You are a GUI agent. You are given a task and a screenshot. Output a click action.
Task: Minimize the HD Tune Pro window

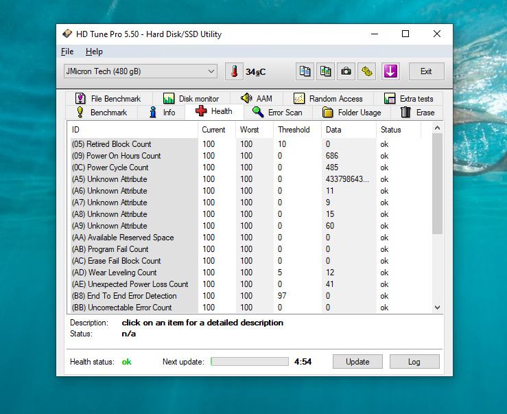click(375, 34)
